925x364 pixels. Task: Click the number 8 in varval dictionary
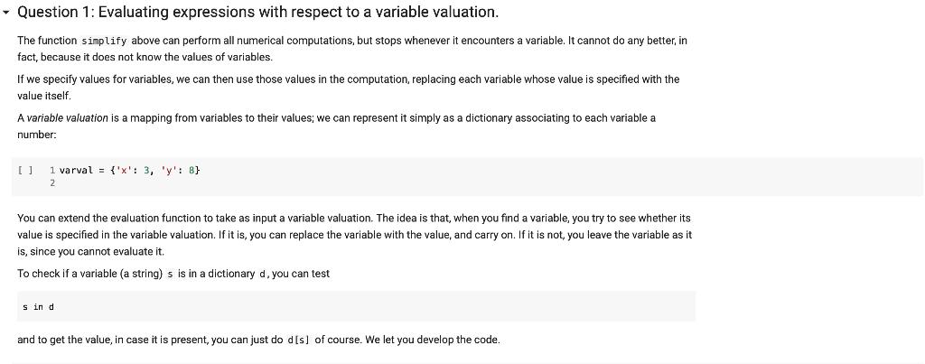(x=192, y=171)
